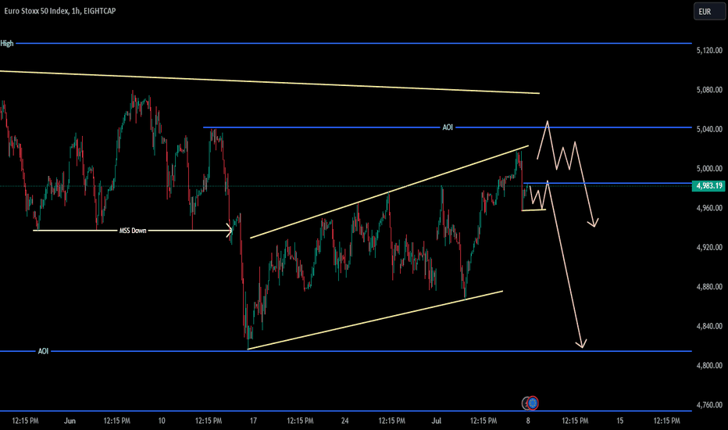Click the 4,840.00 price axis label
Image resolution: width=728 pixels, height=430 pixels.
coord(709,326)
